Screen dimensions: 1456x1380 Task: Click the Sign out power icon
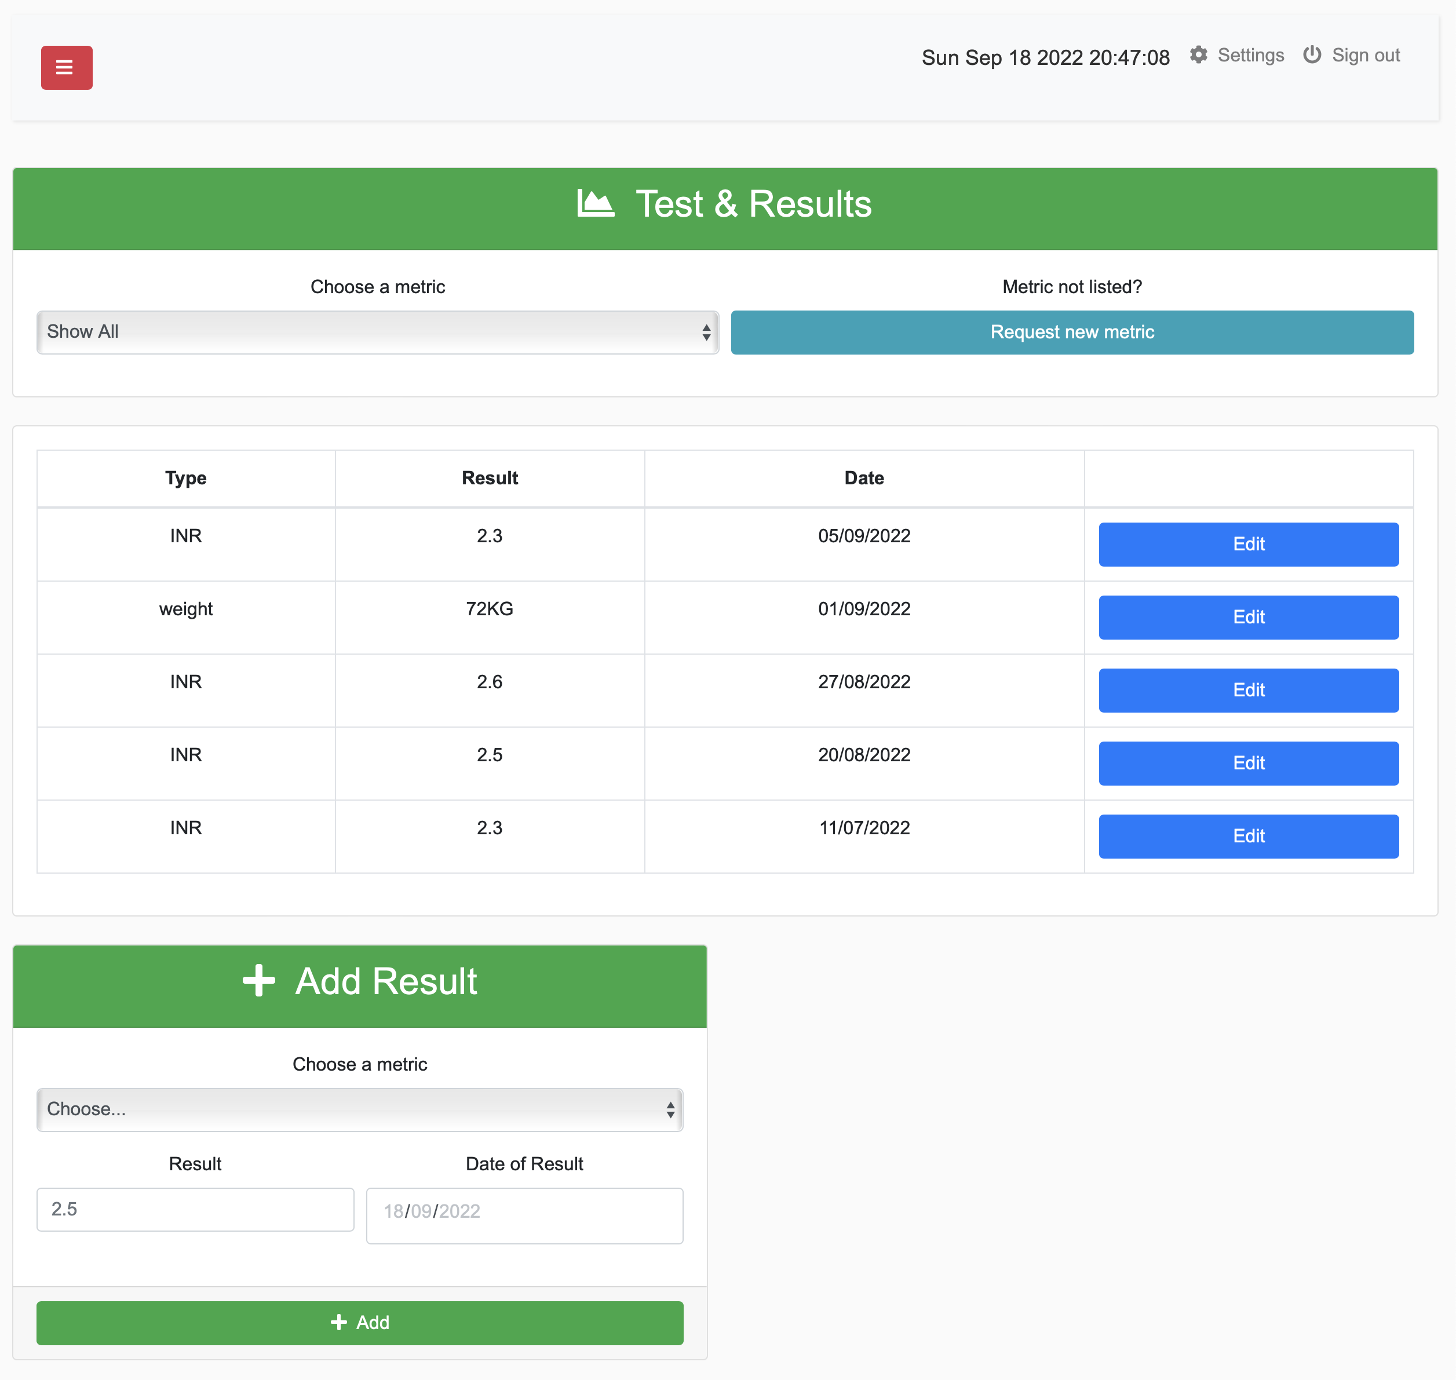click(1312, 55)
